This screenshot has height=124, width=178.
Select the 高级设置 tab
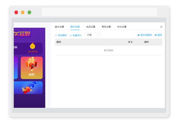tap(106, 27)
